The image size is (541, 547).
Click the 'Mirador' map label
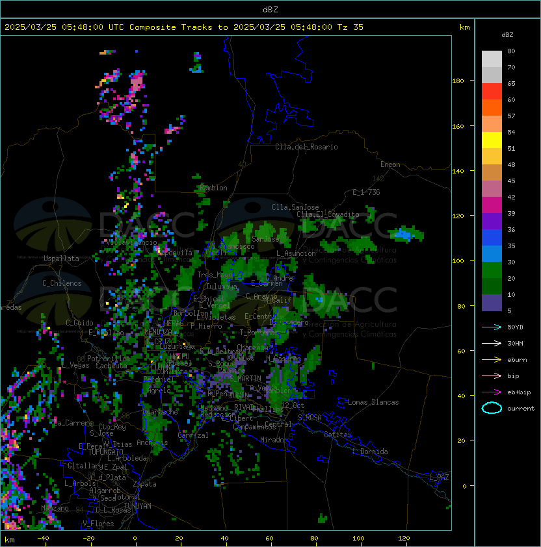(x=274, y=440)
